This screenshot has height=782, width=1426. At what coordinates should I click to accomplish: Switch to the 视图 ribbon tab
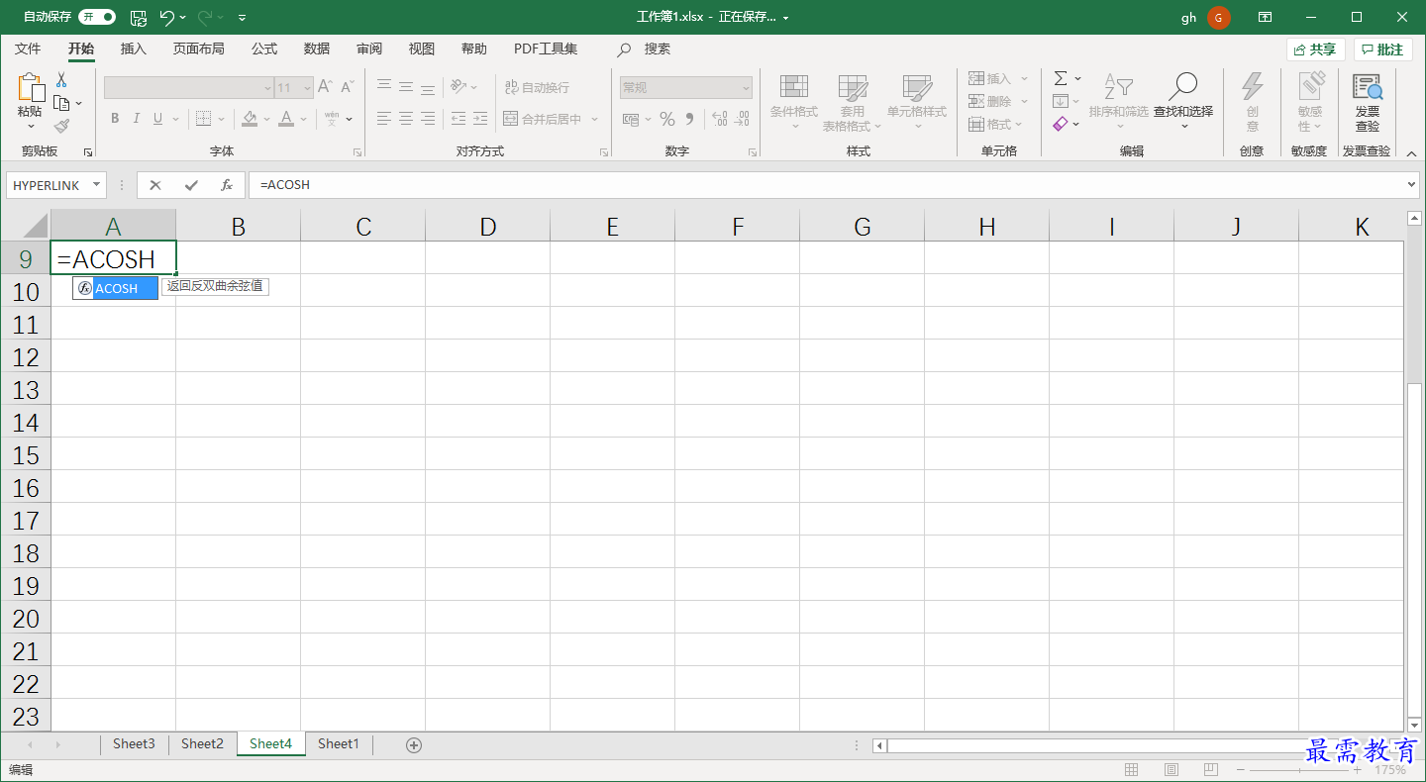tap(422, 49)
